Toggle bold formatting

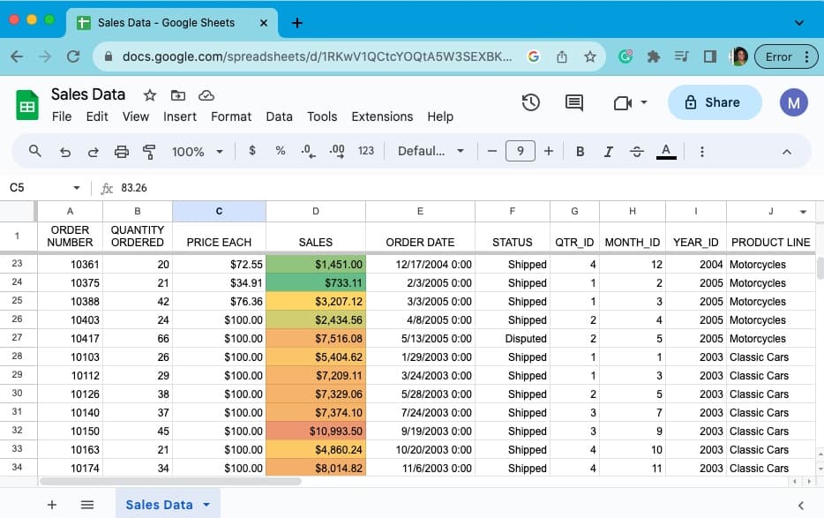(581, 152)
